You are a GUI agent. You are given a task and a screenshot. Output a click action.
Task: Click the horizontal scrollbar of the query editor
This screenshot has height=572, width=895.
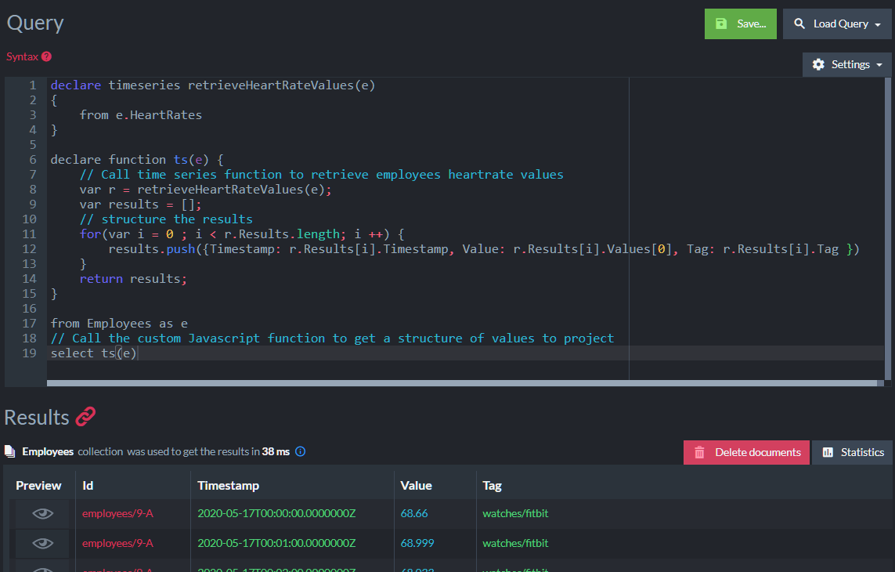tap(462, 383)
